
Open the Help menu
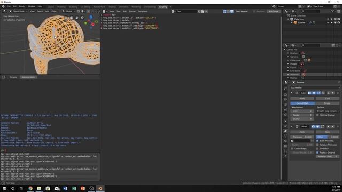pos(40,6)
